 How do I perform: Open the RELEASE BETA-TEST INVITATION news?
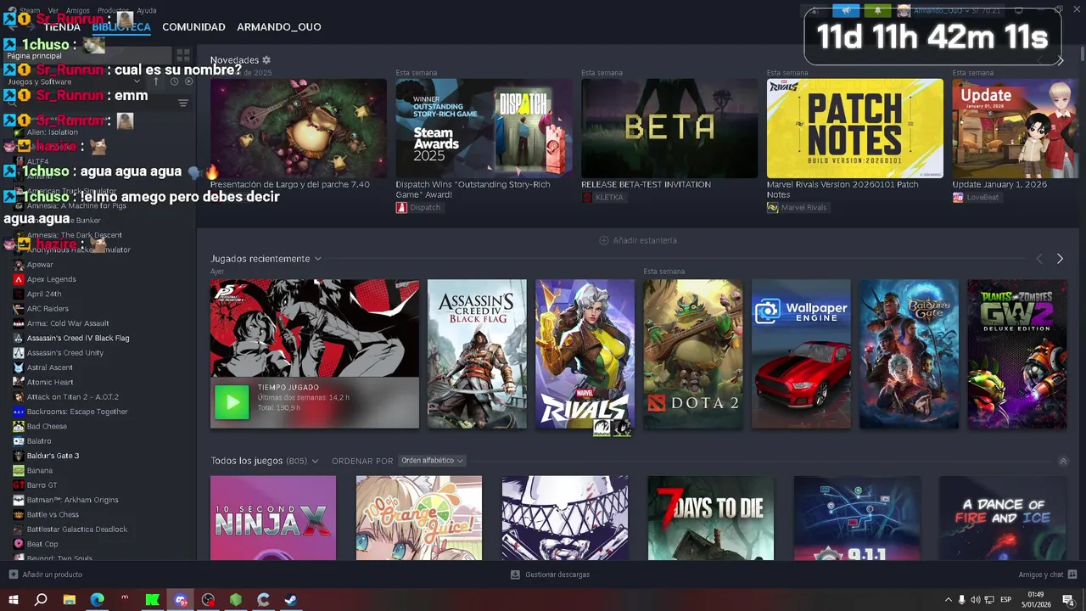coord(646,184)
